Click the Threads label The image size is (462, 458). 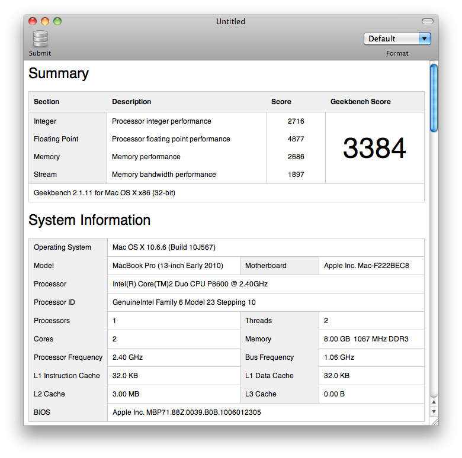[x=258, y=321]
